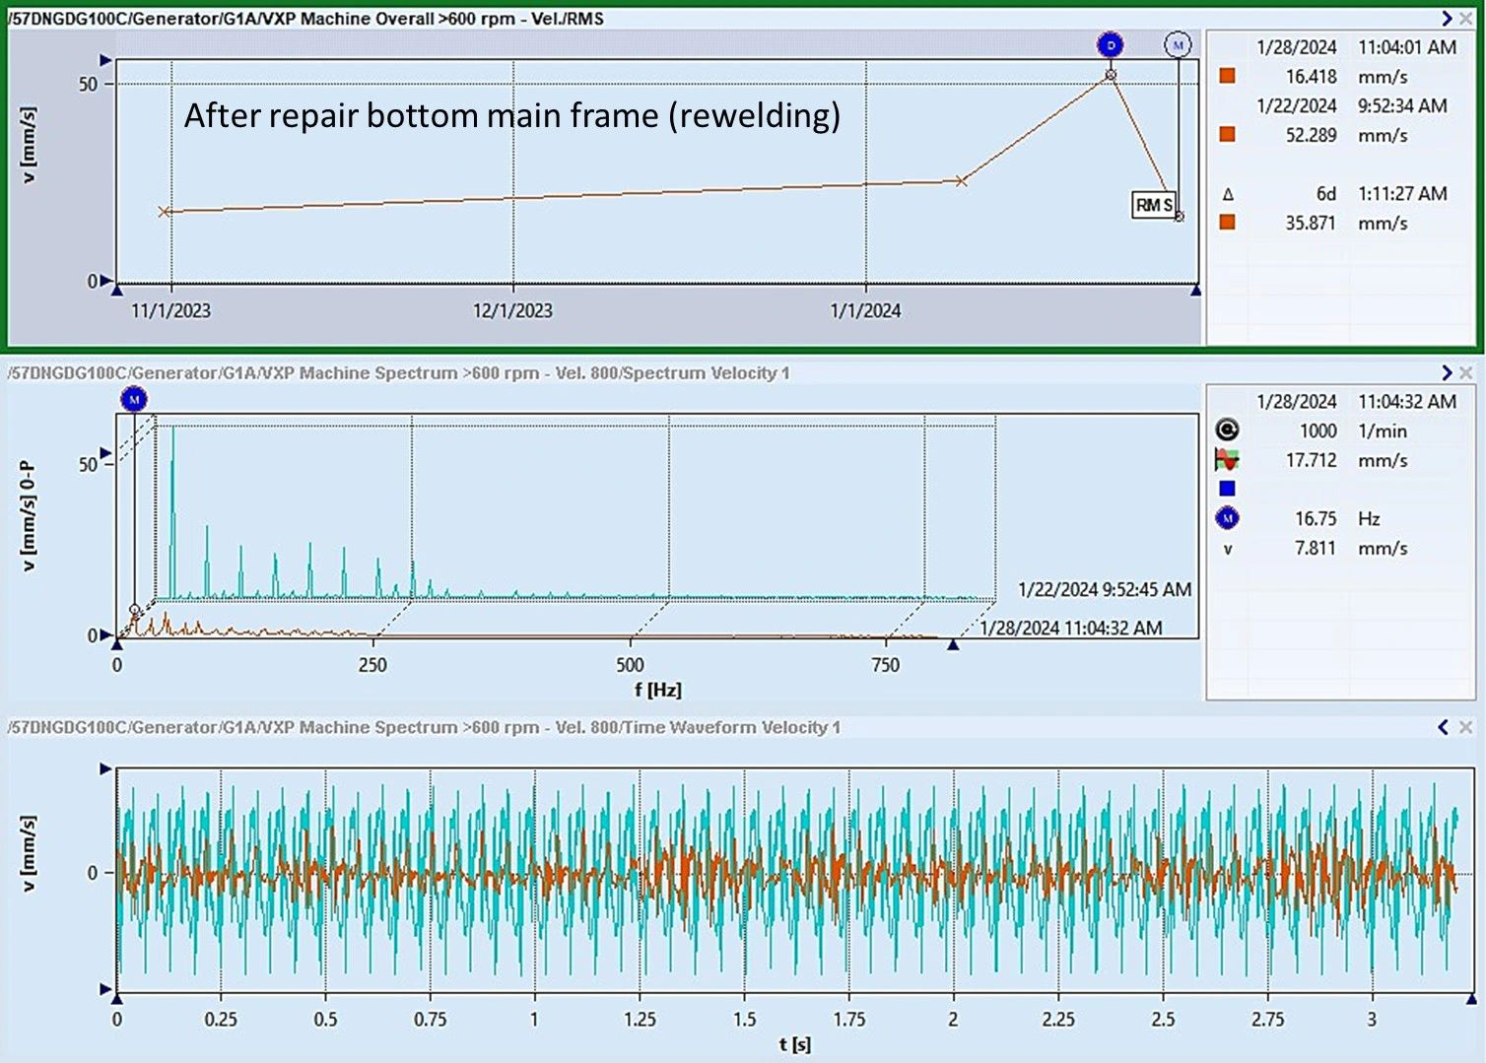Click the 9:52:34 AM timestamp in trend legend
Image resolution: width=1486 pixels, height=1063 pixels.
pyautogui.click(x=1402, y=105)
